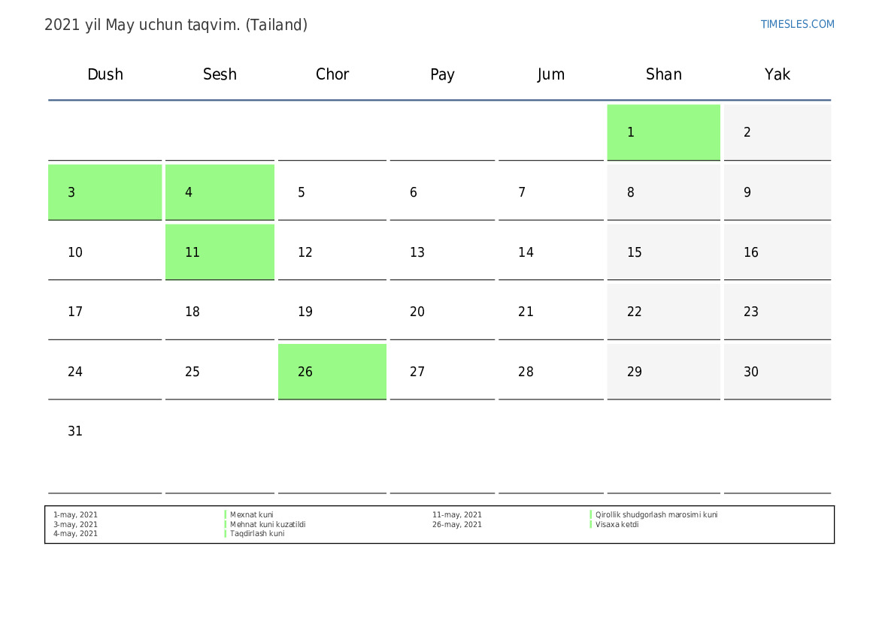Select the Shan weekday column header
Screen dimensions: 879x621
tap(663, 74)
